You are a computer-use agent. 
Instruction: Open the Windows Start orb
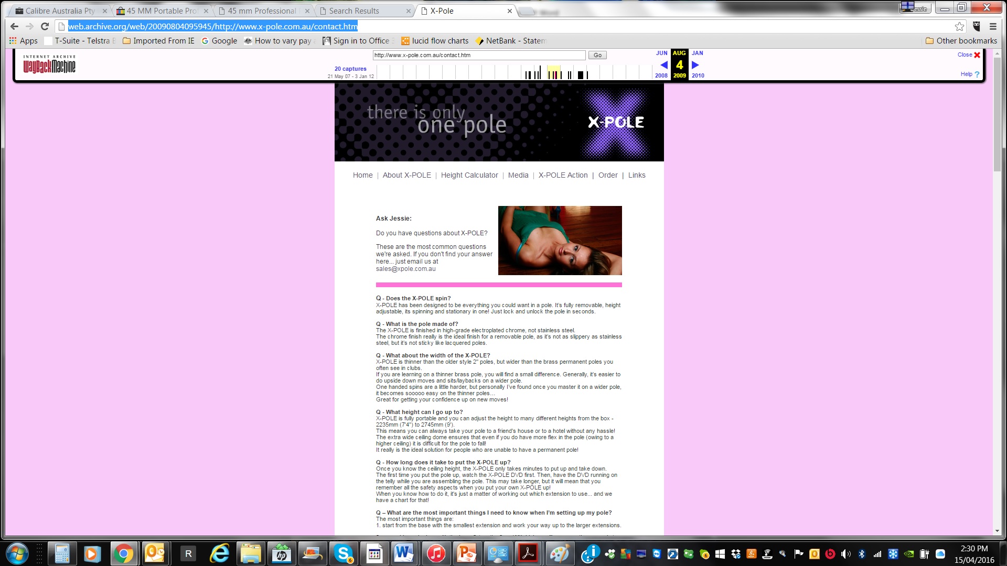[x=17, y=553]
